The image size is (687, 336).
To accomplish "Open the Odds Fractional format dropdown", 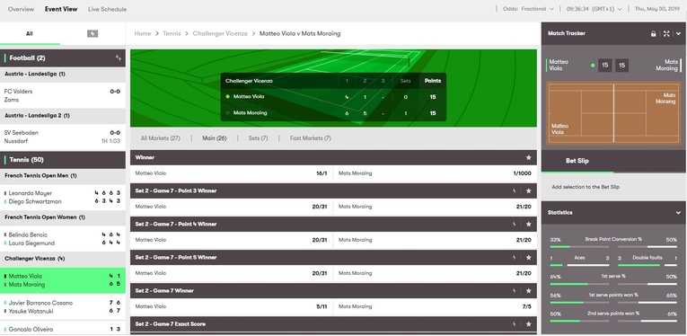I will (x=528, y=9).
